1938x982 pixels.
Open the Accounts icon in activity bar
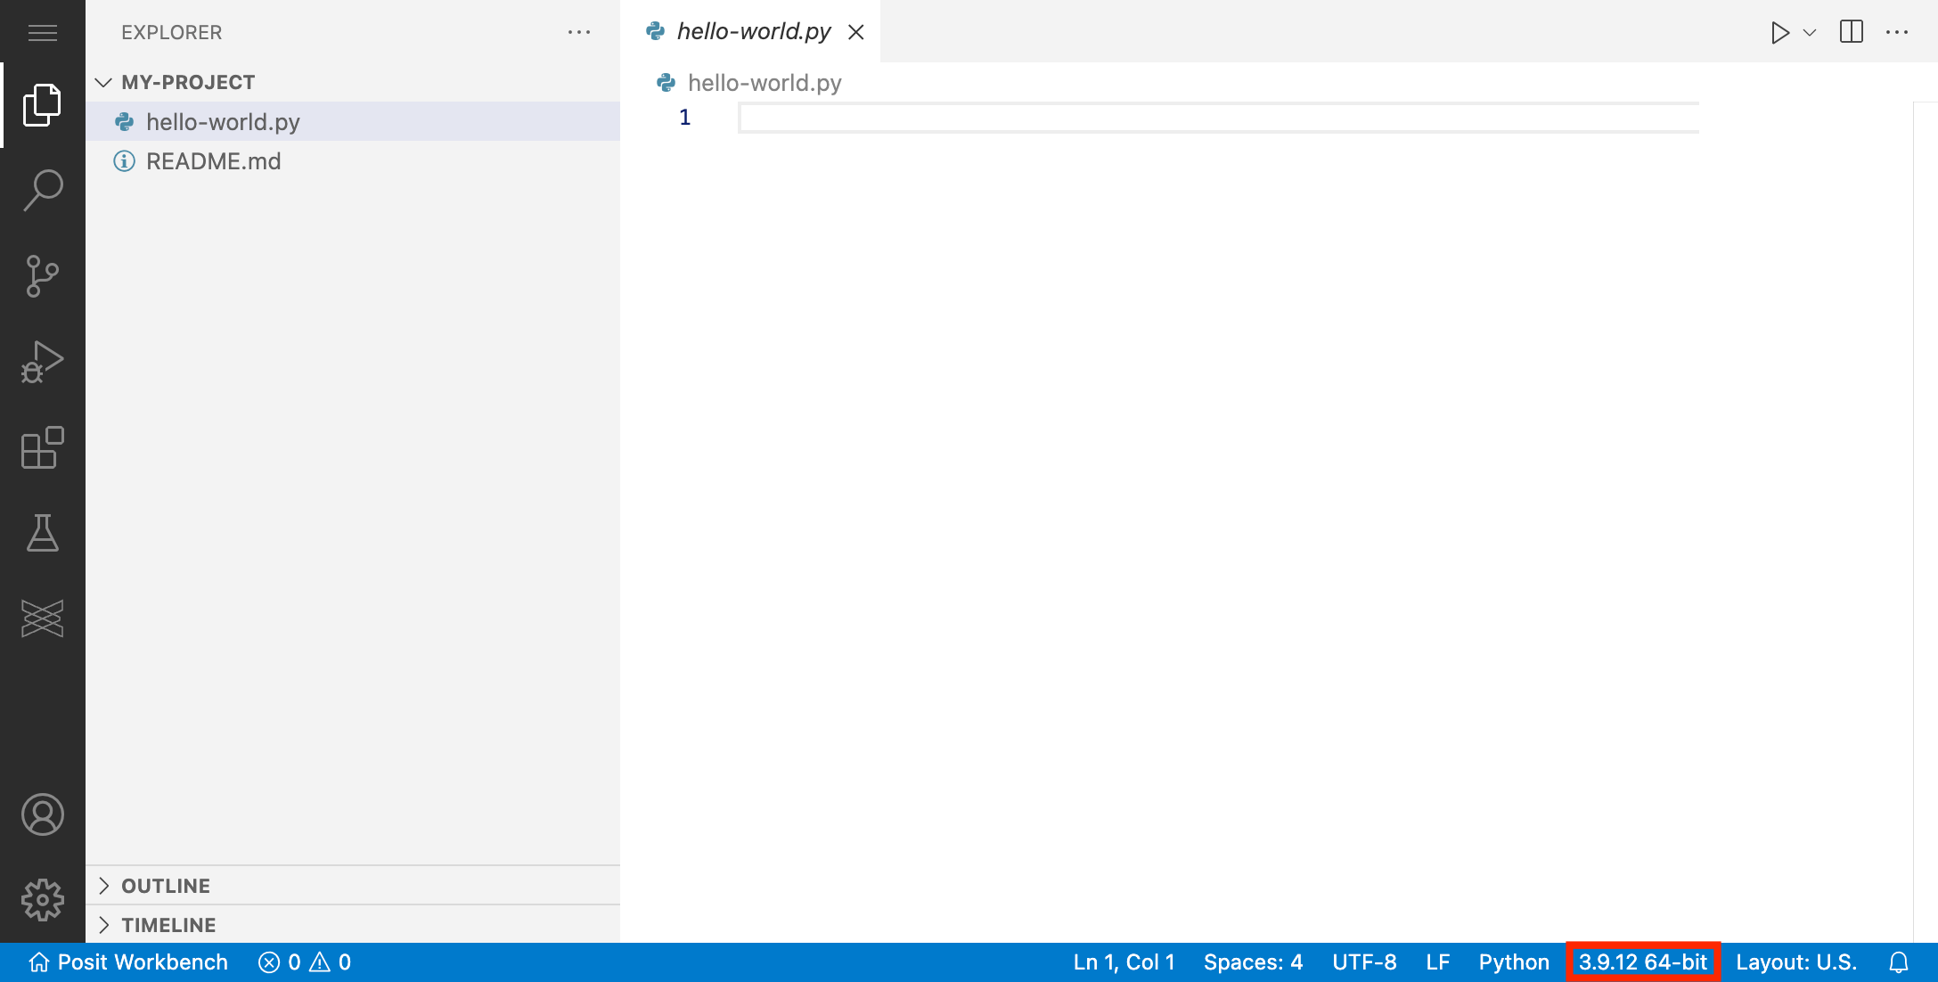pyautogui.click(x=42, y=814)
